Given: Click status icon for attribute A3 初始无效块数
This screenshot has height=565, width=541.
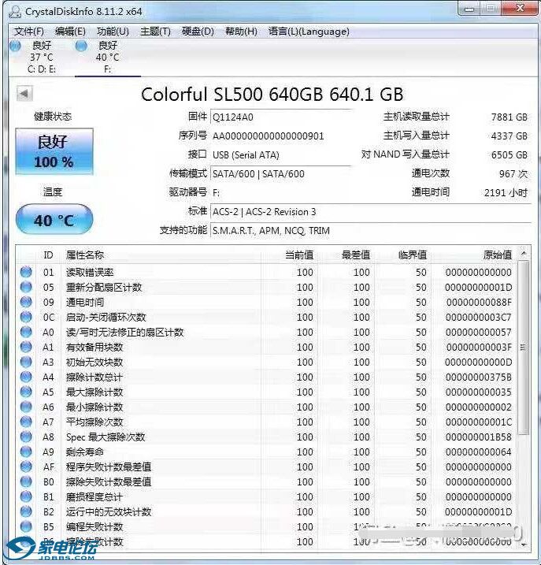Looking at the screenshot, I should point(26,362).
